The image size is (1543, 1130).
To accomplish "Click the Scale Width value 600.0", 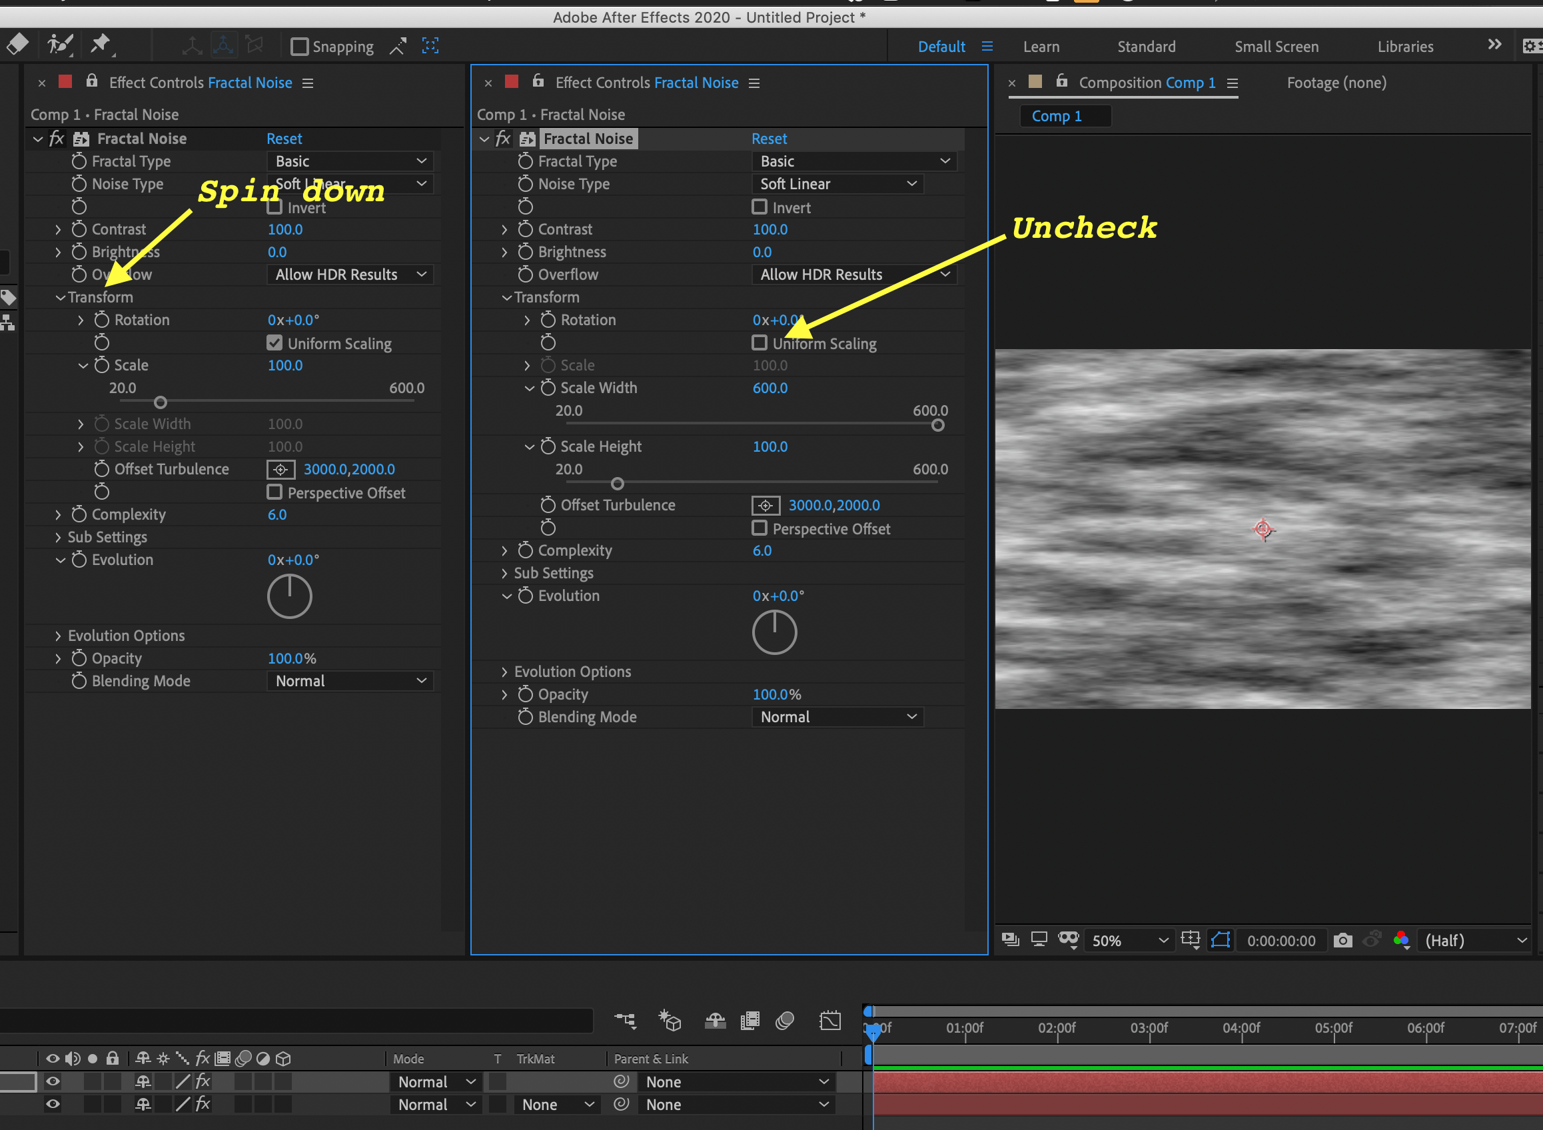I will click(770, 388).
